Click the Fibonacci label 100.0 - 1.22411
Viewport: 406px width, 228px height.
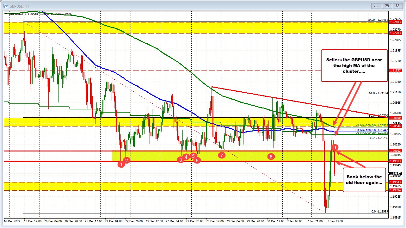click(x=378, y=20)
